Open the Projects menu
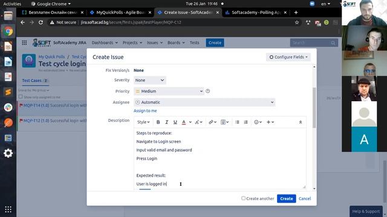Image resolution: width=387 pixels, height=217 pixels. click(x=132, y=43)
